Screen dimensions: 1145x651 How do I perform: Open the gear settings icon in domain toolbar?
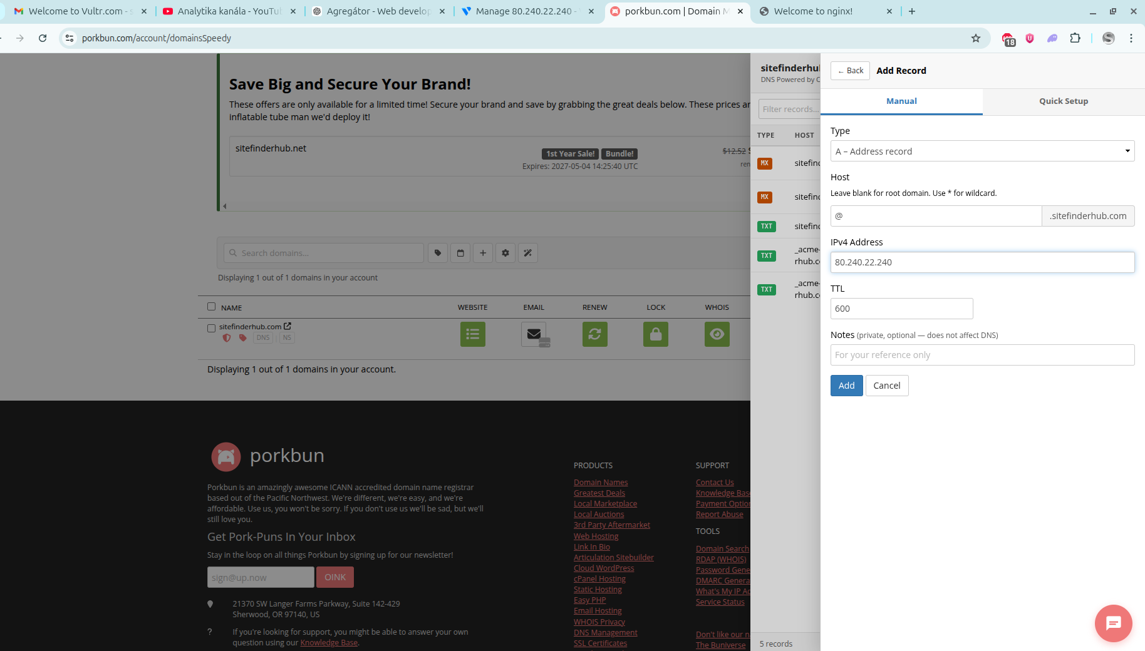(x=505, y=253)
